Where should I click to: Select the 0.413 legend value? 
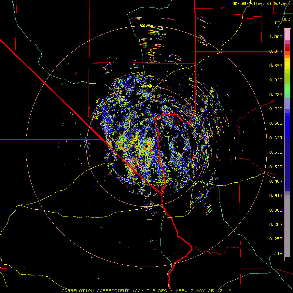(276, 196)
